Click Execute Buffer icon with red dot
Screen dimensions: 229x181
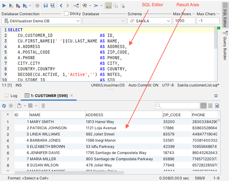18,6
